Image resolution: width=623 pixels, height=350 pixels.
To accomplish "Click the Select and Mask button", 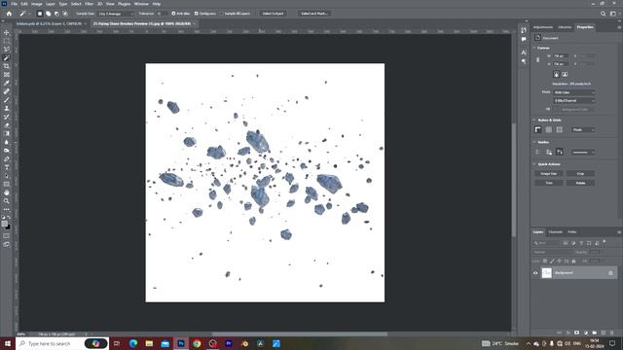I will (313, 14).
